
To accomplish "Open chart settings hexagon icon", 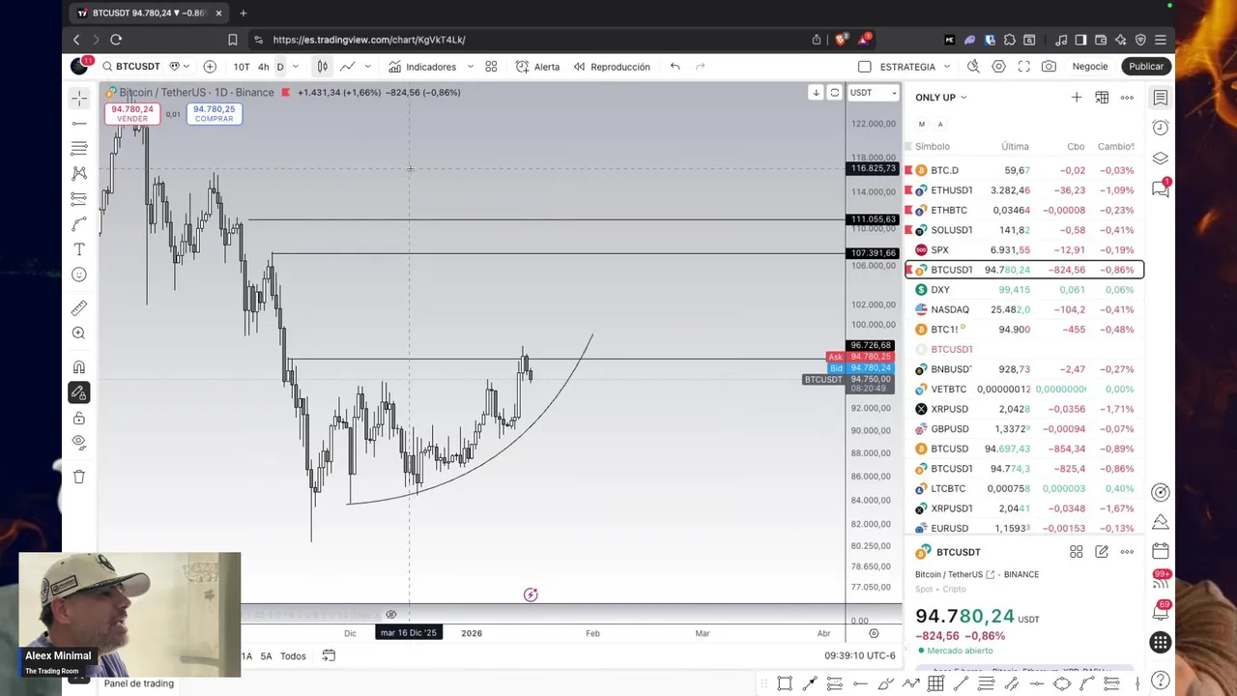I will click(998, 67).
